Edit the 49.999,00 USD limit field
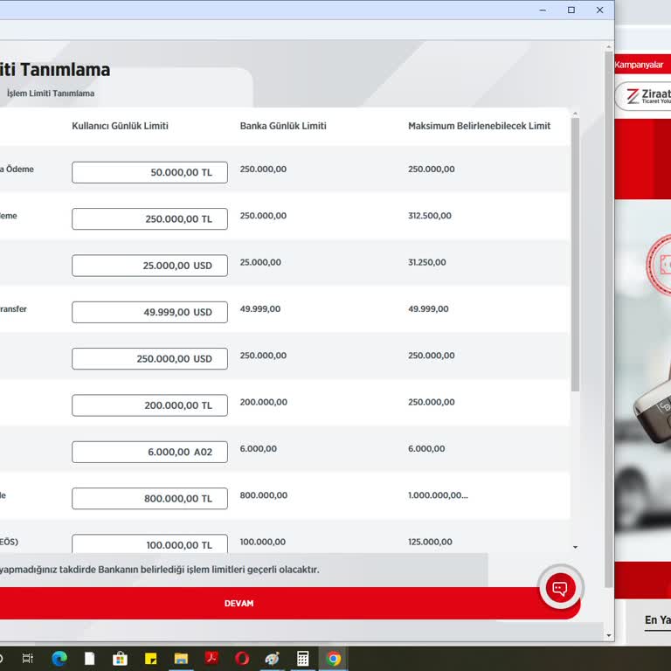671x671 pixels. 149,313
